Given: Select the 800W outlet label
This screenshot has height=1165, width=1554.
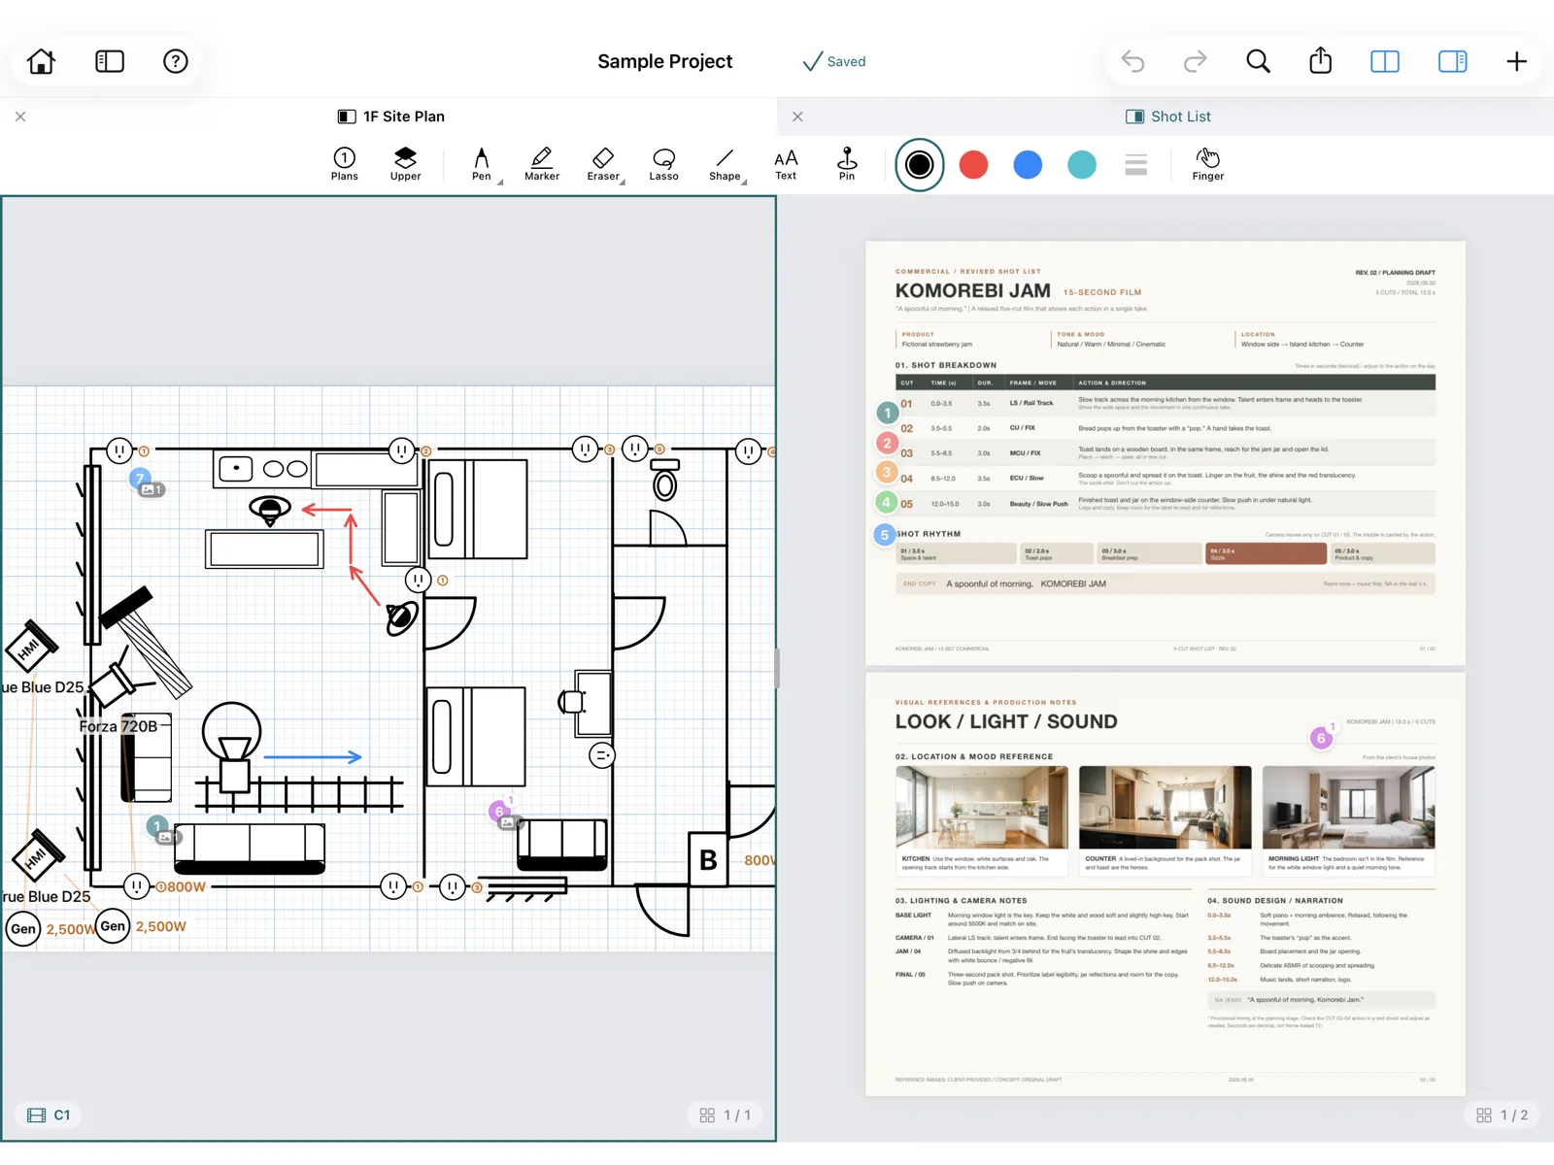Looking at the screenshot, I should coord(186,887).
